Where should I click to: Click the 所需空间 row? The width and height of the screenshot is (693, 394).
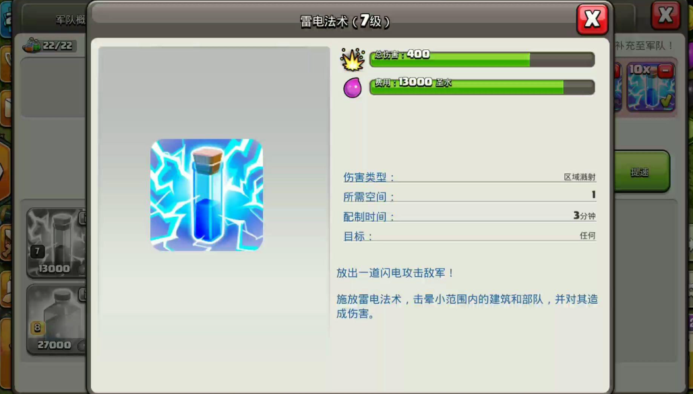coord(469,196)
